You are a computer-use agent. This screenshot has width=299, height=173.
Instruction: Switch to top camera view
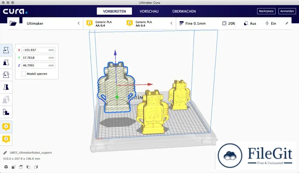[21, 167]
